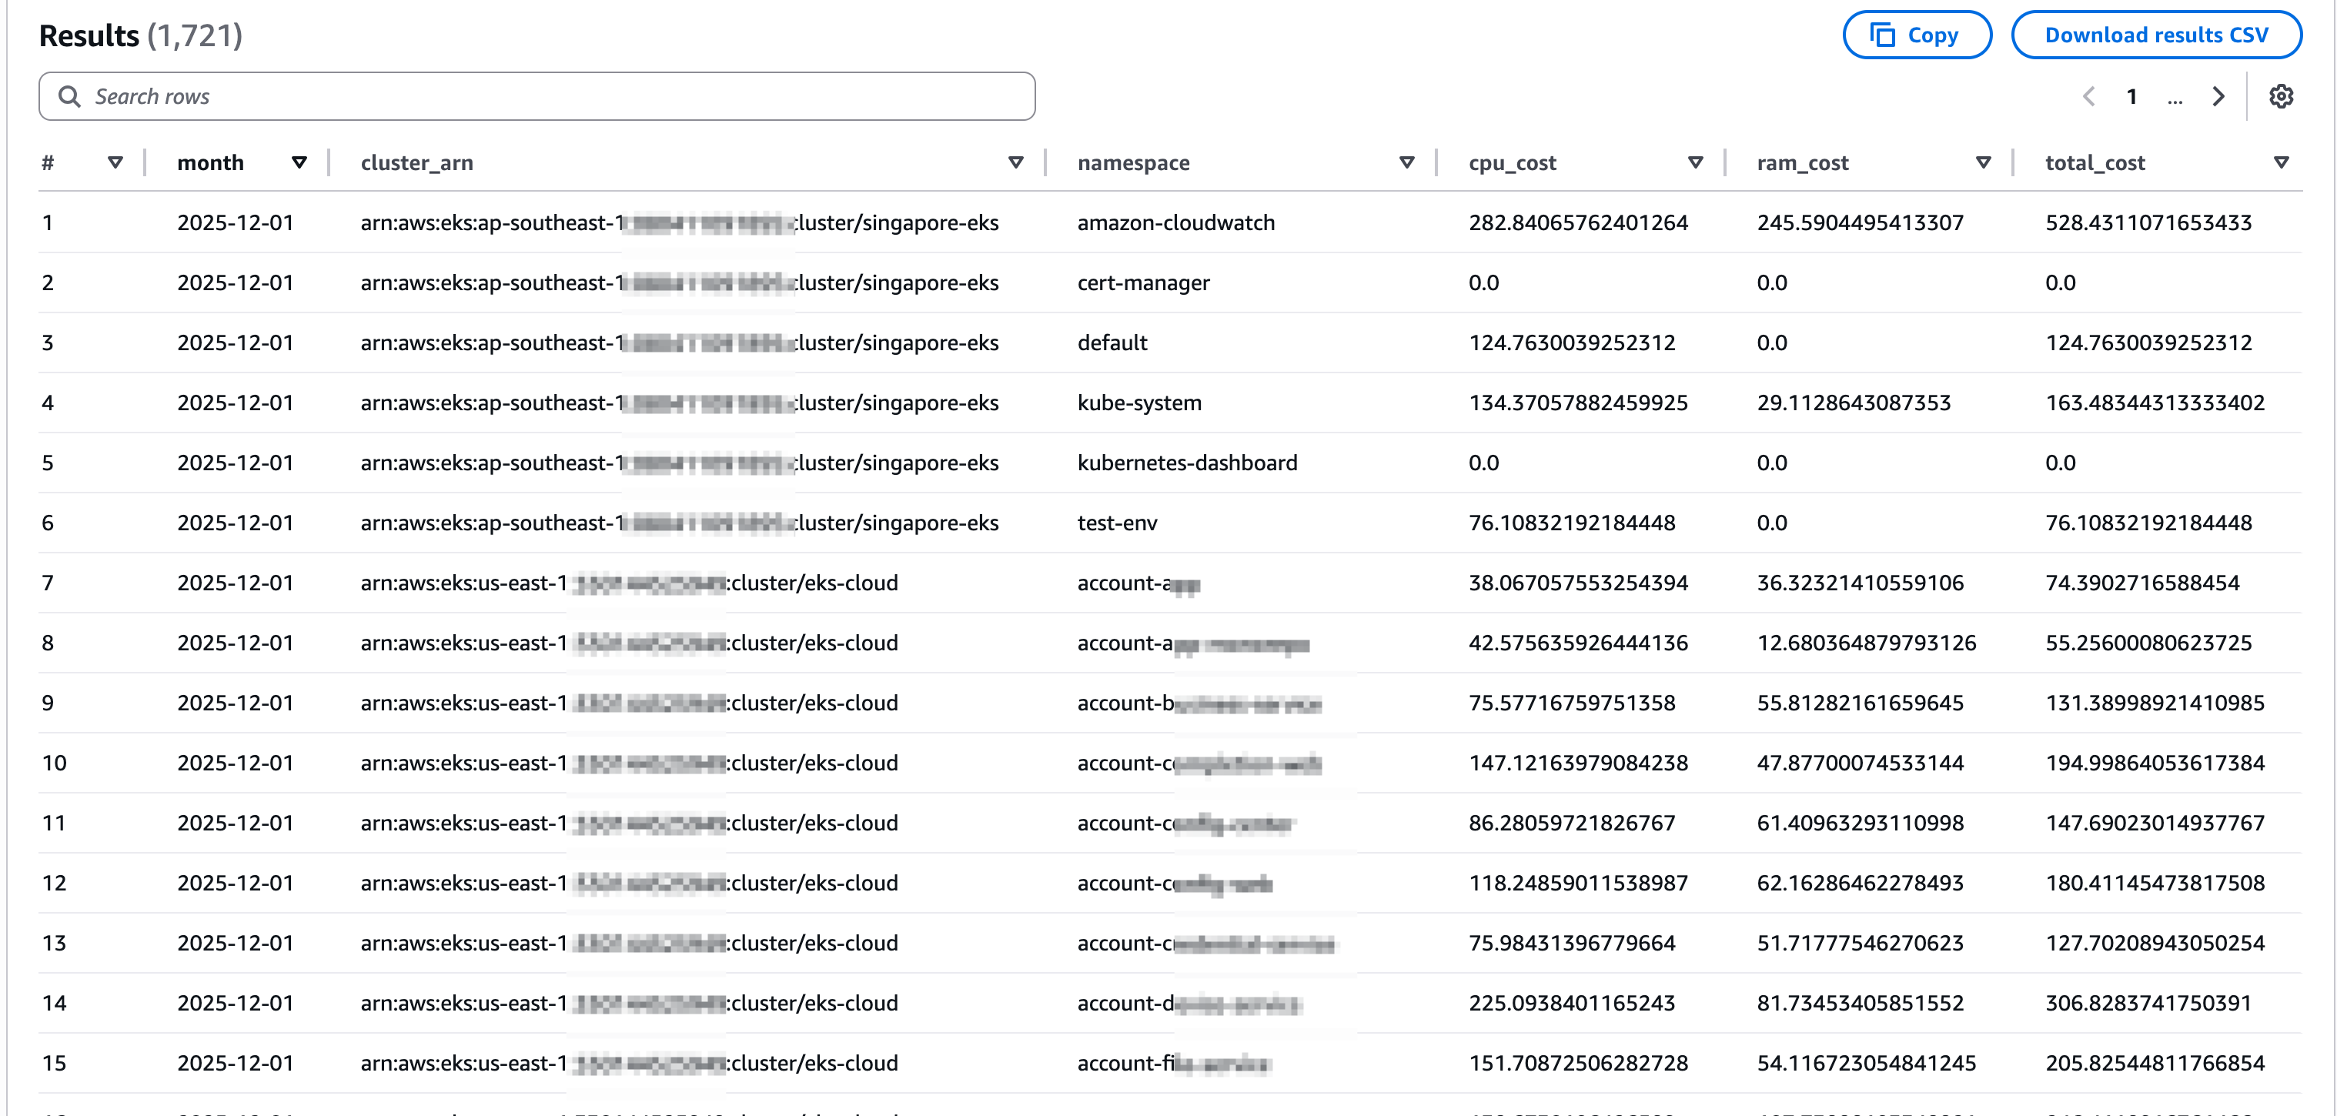Screen dimensions: 2337x1116
Task: Click the search magnifier icon
Action: tap(69, 96)
